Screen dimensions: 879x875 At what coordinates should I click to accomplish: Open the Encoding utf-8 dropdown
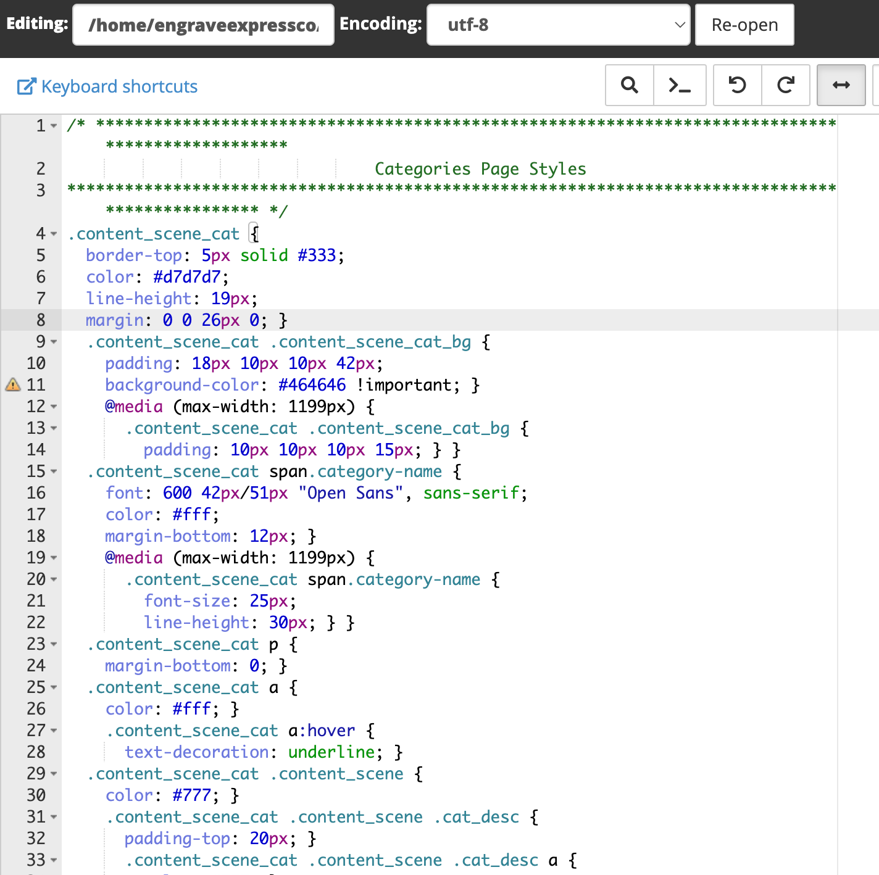(558, 25)
